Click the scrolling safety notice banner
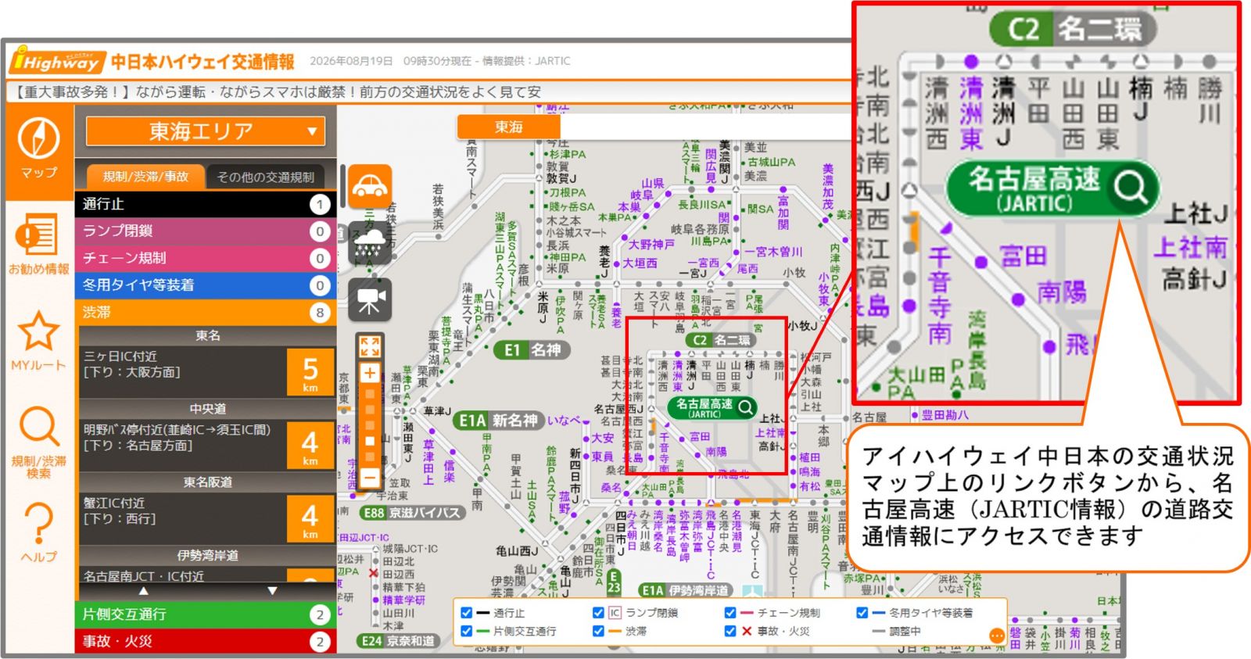This screenshot has width=1251, height=659. 430,92
